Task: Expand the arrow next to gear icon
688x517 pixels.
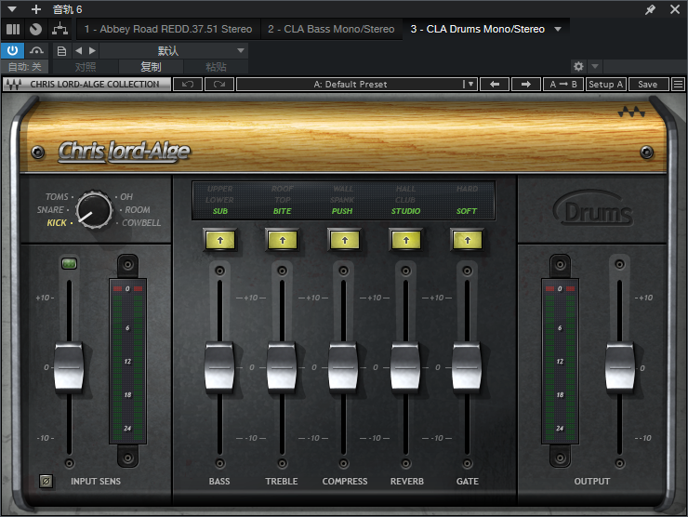Action: 595,66
